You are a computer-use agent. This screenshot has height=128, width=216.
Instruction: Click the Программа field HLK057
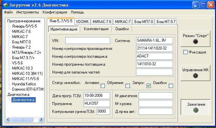(x=97, y=104)
